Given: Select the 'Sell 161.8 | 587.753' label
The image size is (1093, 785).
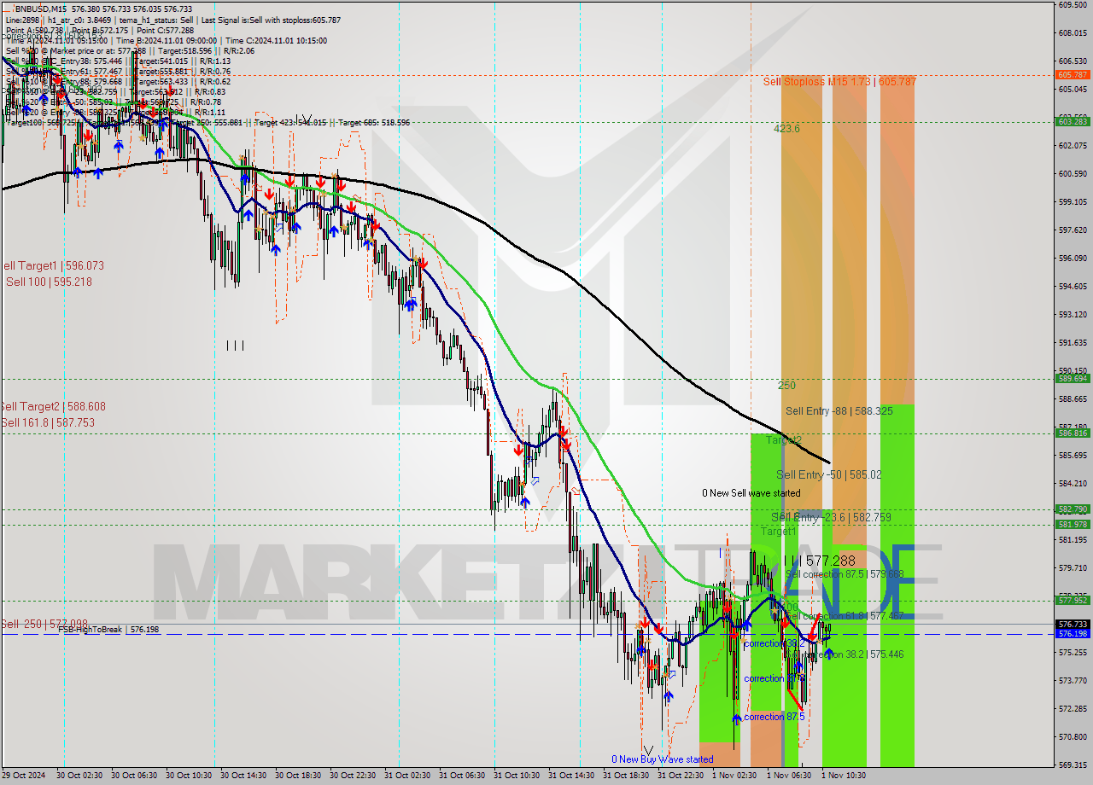Looking at the screenshot, I should [x=48, y=422].
